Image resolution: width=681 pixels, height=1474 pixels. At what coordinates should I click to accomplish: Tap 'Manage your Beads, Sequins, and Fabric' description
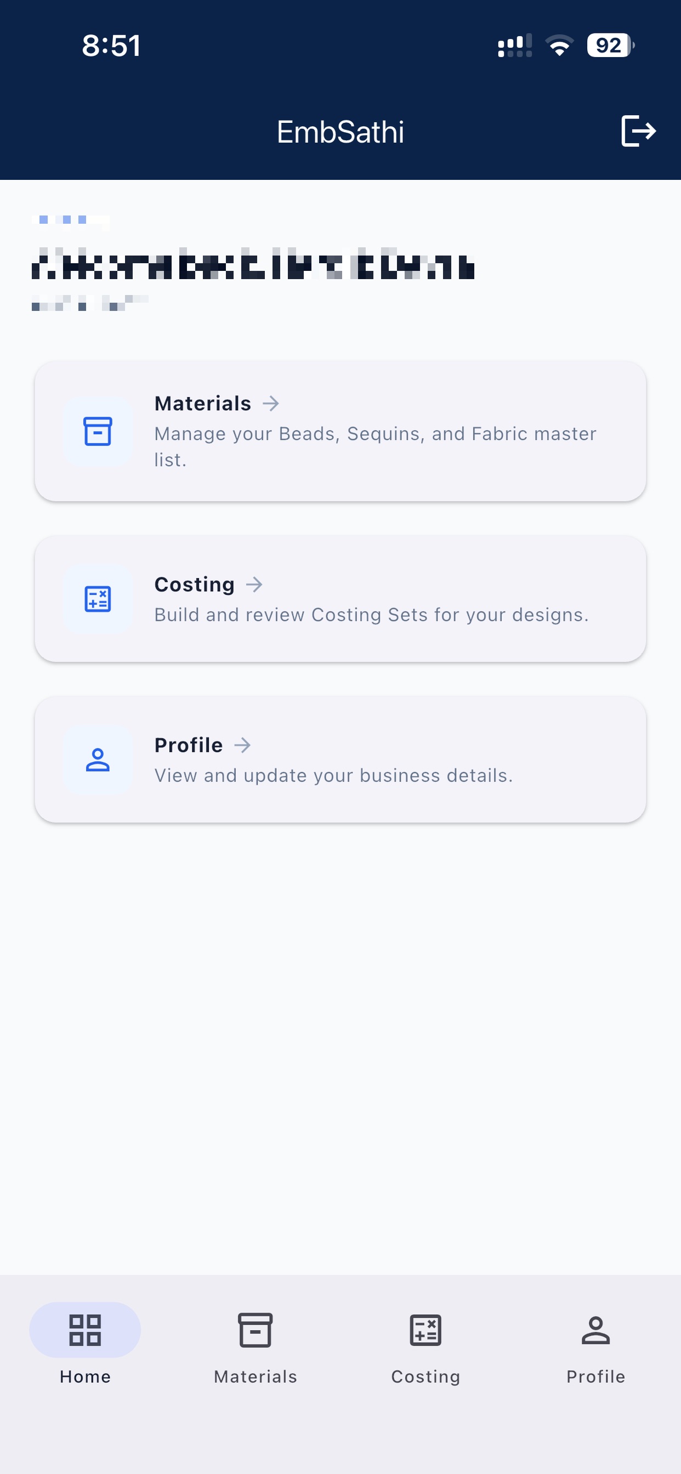(376, 446)
